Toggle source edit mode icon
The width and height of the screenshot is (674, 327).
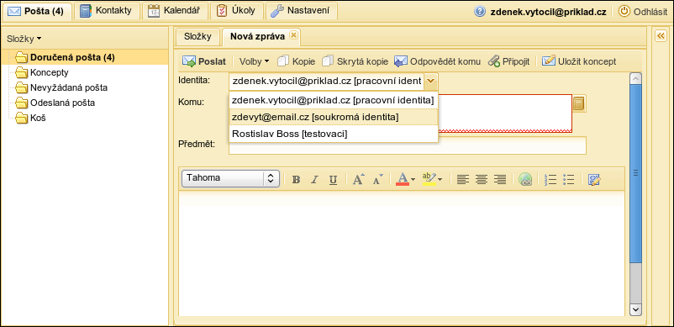[x=594, y=180]
